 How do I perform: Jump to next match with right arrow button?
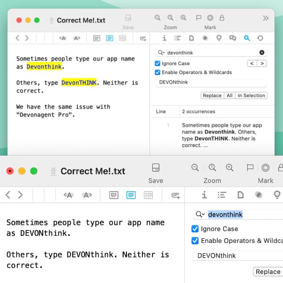coord(262,64)
